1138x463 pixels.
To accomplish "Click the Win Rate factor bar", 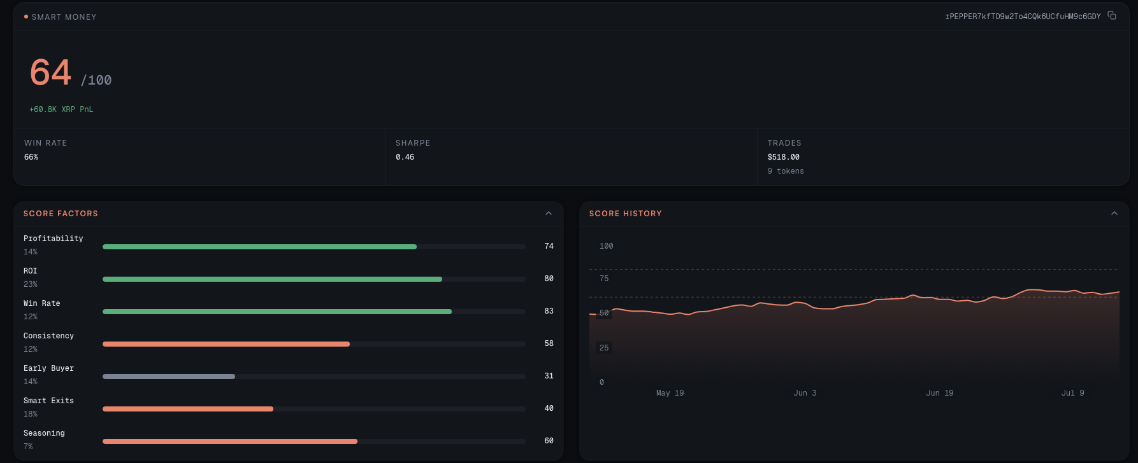I will coord(314,311).
